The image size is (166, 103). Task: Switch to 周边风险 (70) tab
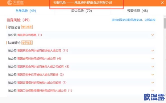[81, 11]
